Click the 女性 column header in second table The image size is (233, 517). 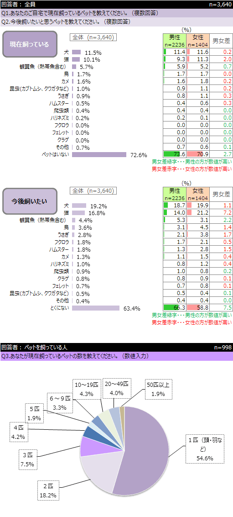[198, 194]
